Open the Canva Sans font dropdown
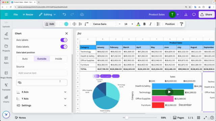216x121 pixels. click(x=104, y=24)
